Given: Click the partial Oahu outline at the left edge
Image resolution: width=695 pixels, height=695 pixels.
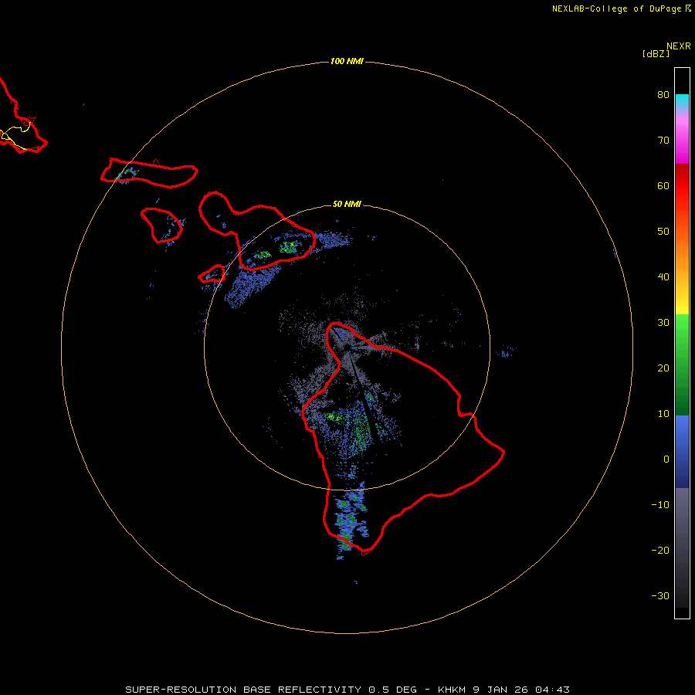Looking at the screenshot, I should [x=22, y=116].
